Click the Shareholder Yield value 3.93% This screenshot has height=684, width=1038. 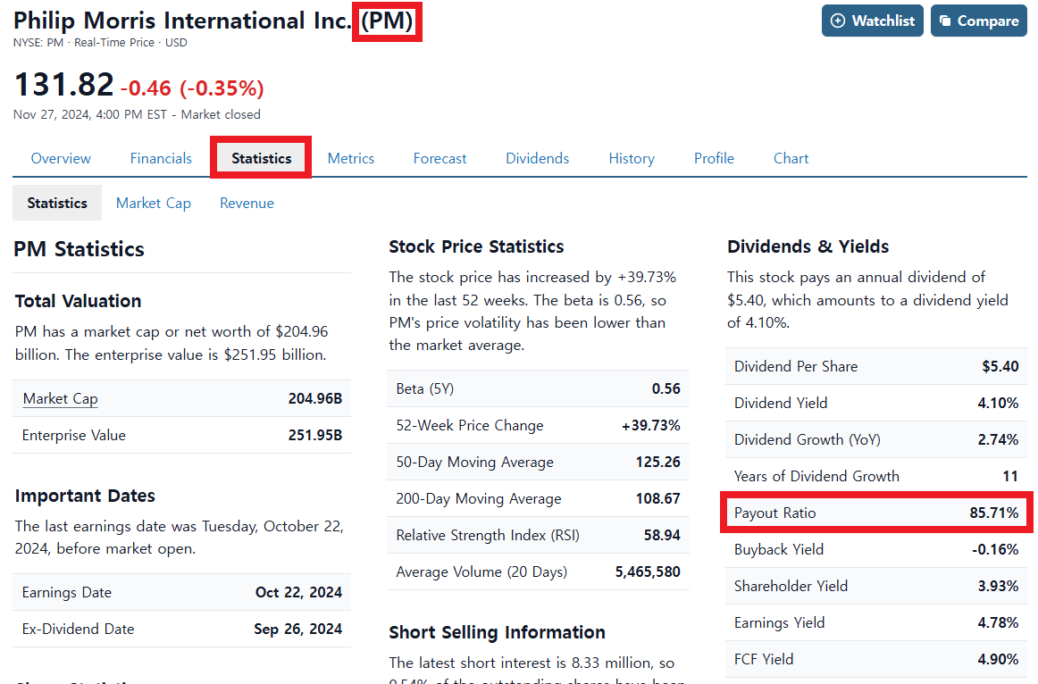coord(999,586)
